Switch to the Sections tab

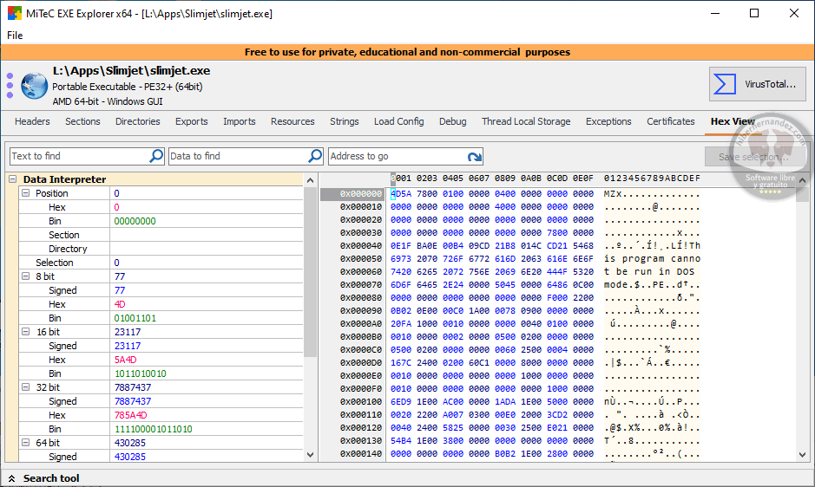click(x=82, y=121)
